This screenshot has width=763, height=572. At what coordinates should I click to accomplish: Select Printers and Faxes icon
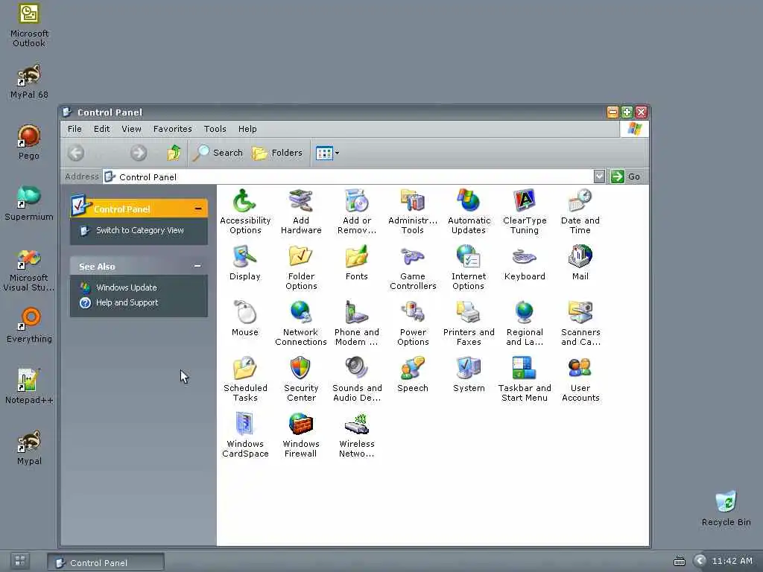(469, 312)
